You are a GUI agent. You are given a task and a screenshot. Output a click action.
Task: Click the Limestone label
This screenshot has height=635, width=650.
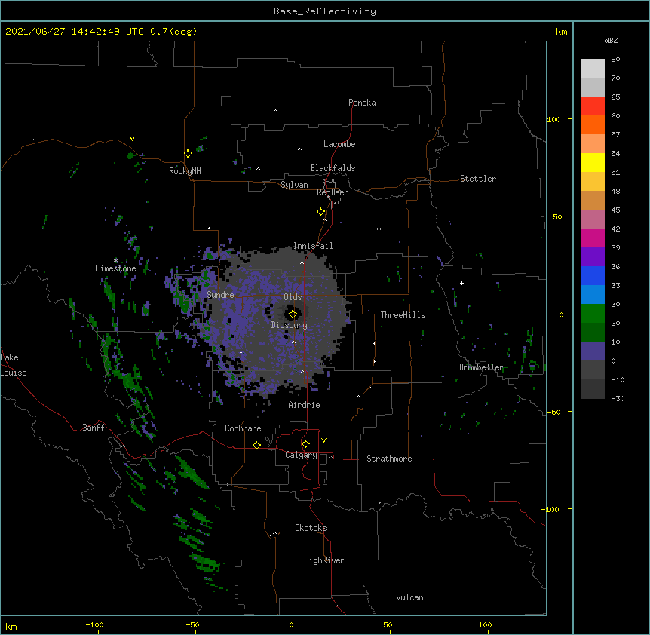point(115,268)
